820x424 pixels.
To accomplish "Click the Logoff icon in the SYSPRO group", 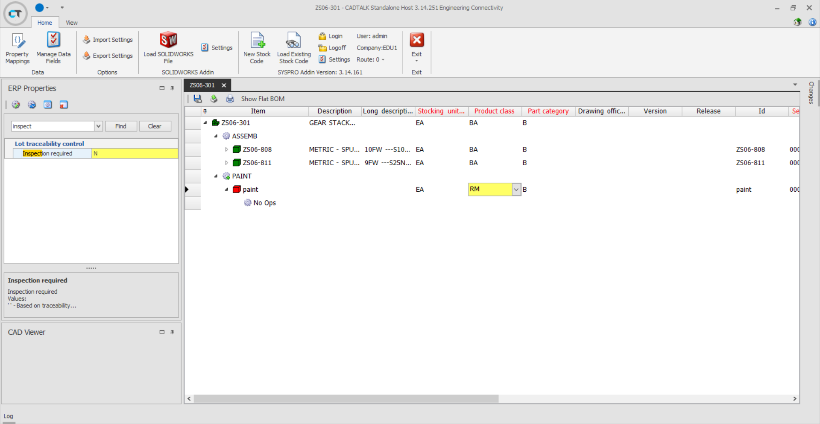I will point(323,48).
